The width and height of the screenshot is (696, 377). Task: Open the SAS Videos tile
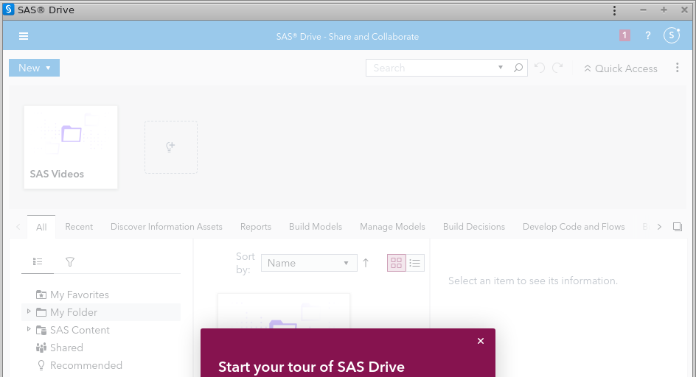[71, 147]
